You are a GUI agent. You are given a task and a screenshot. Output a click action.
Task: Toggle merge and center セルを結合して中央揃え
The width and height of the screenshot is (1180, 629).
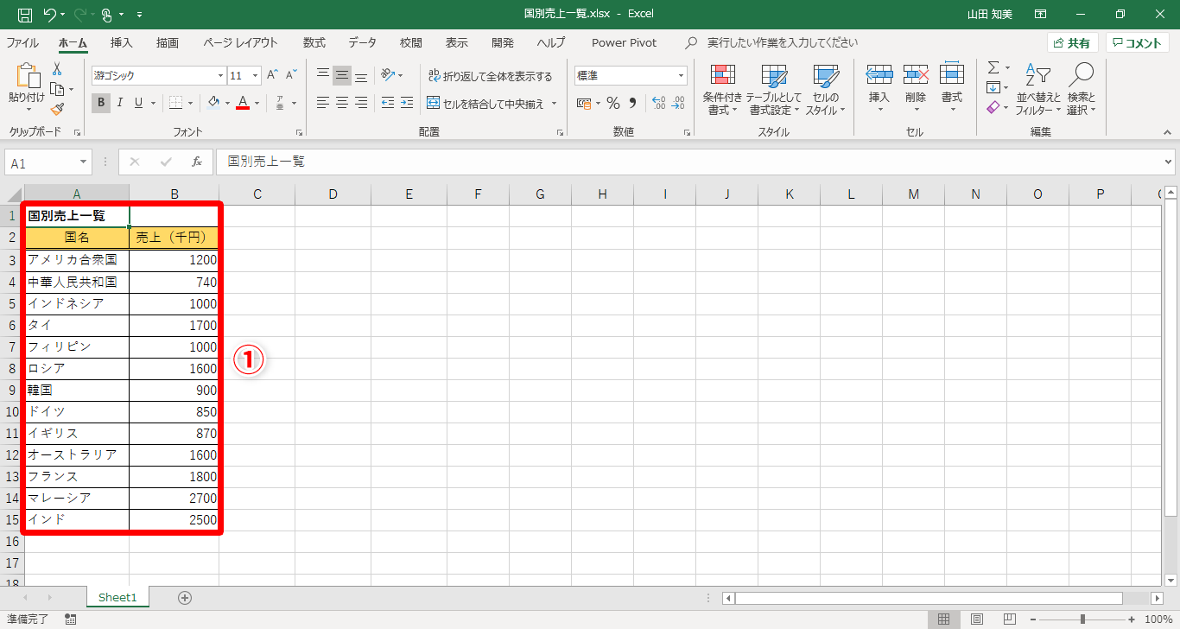[x=486, y=104]
